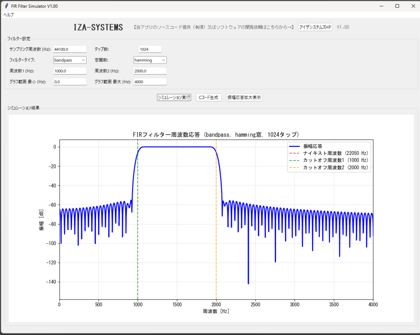Click the y-axis tick label −140
This screenshot has width=420, height=335.
click(51, 282)
